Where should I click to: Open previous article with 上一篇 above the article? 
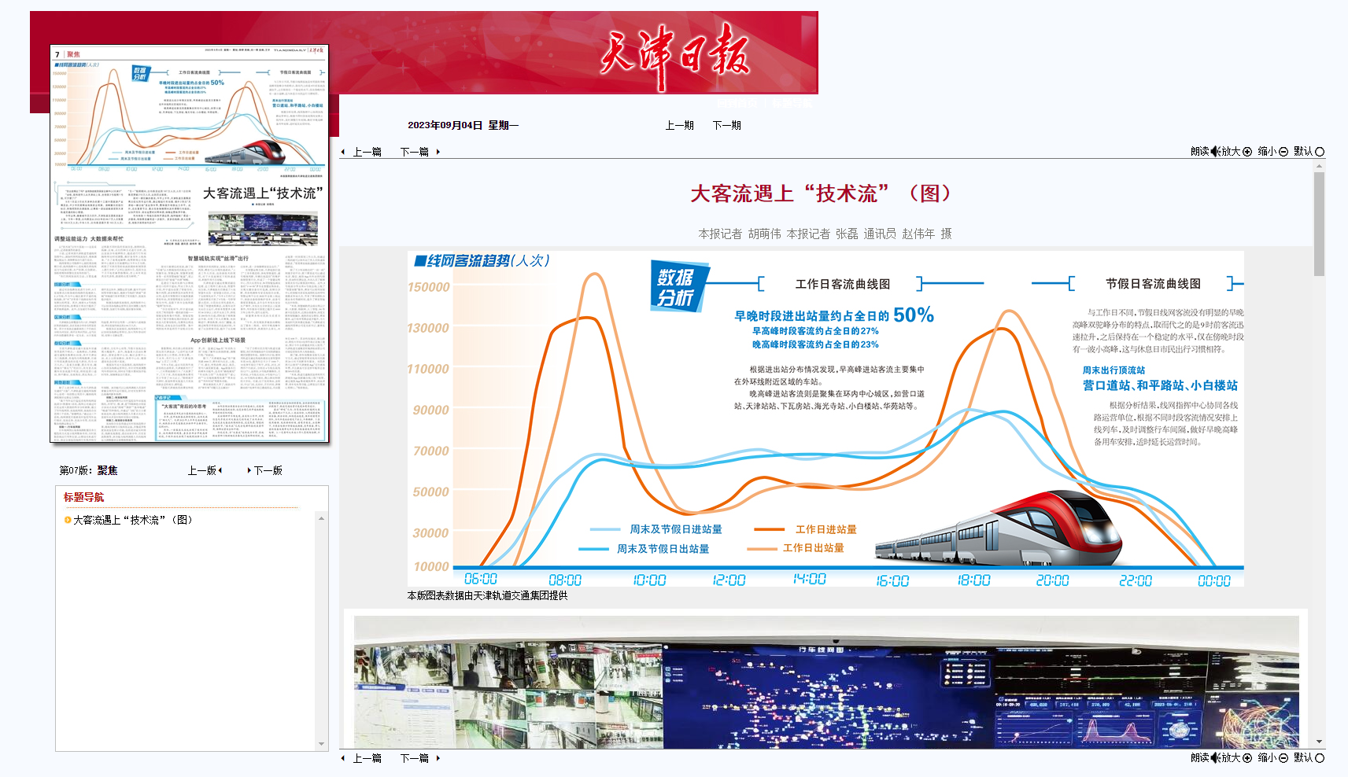367,152
